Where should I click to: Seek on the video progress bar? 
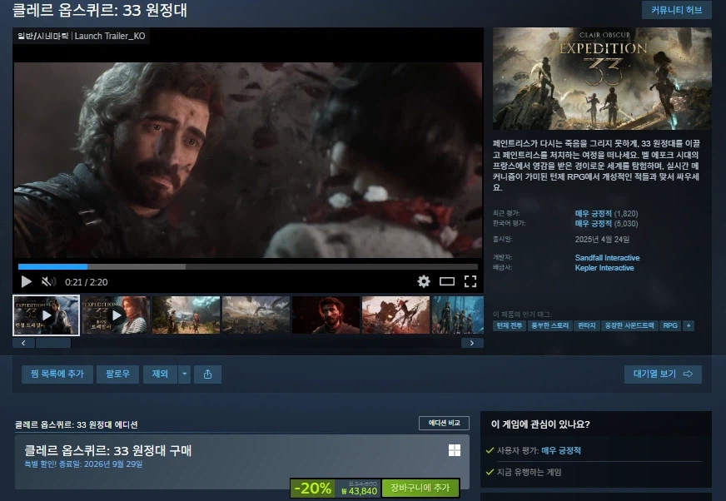(248, 266)
